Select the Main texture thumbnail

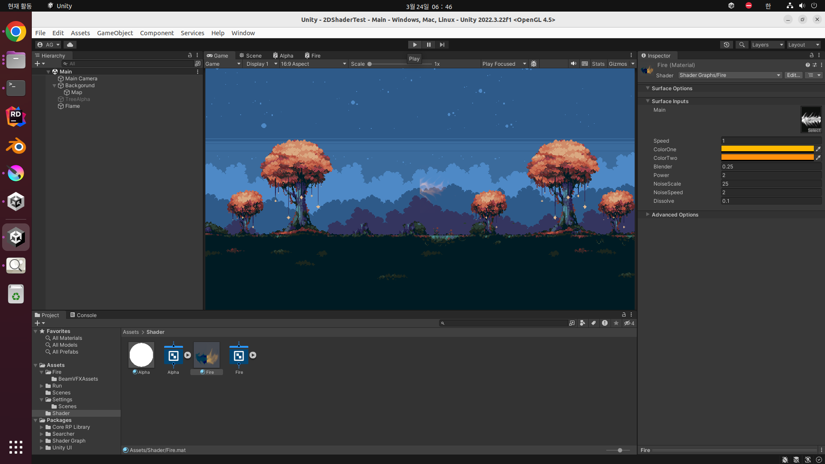(x=811, y=119)
